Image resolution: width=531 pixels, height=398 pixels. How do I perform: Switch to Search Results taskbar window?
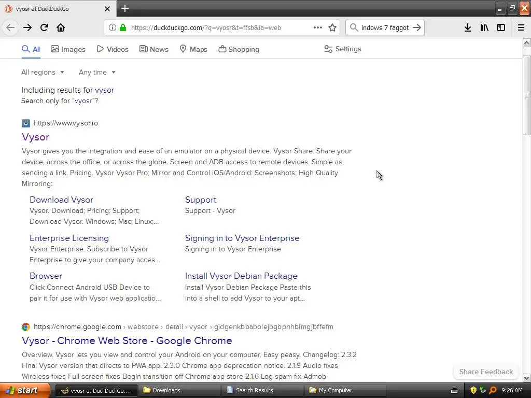coord(262,390)
